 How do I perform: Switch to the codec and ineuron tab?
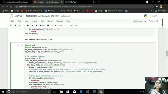coord(17,2)
